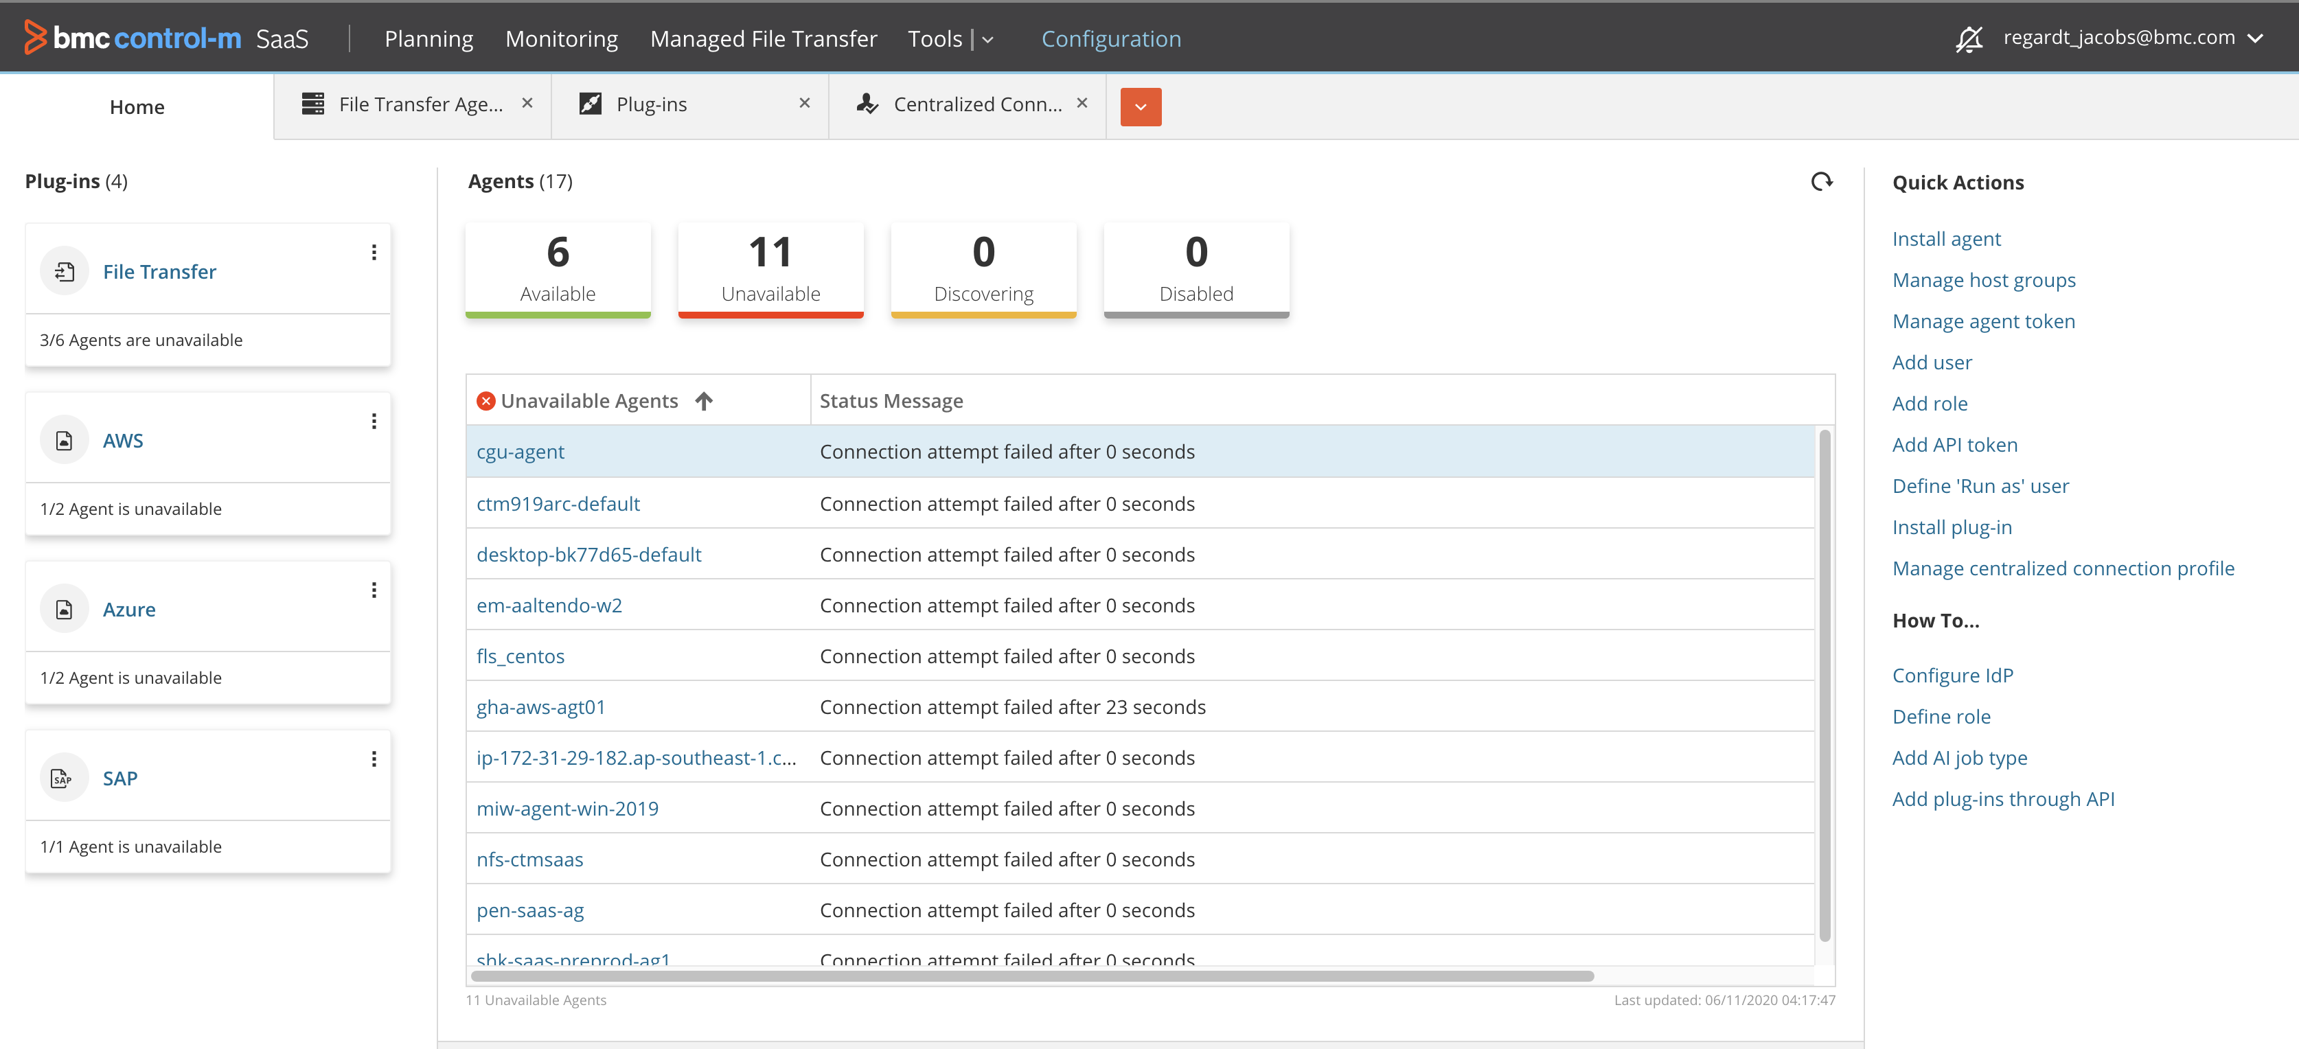Refresh the Agents list
This screenshot has height=1049, width=2299.
click(x=1823, y=181)
